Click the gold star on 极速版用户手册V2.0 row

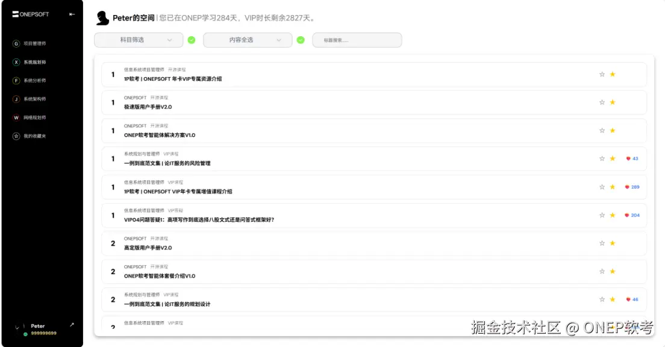point(613,102)
